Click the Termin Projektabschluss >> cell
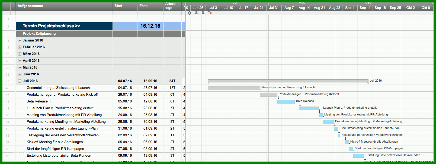Image resolution: width=436 pixels, height=164 pixels. (64, 26)
